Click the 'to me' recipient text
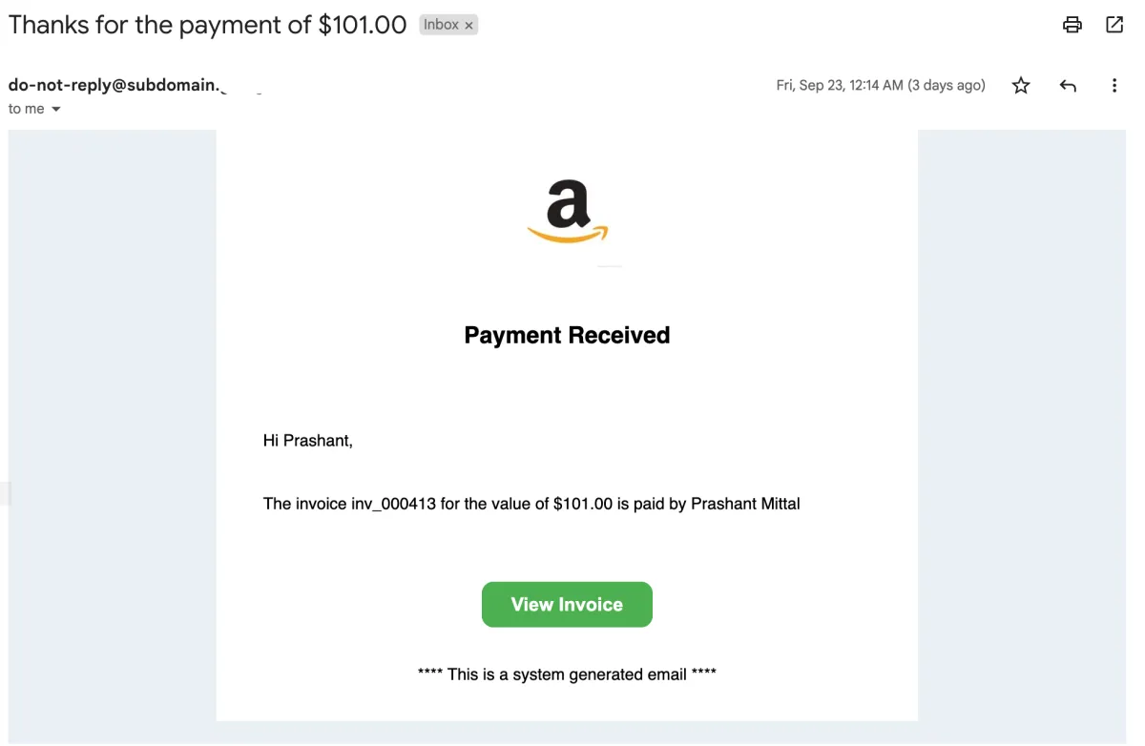Image resolution: width=1145 pixels, height=746 pixels. 27,110
